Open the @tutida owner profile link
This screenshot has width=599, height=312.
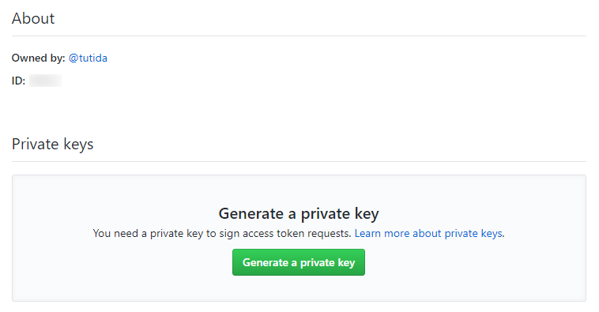pyautogui.click(x=88, y=58)
